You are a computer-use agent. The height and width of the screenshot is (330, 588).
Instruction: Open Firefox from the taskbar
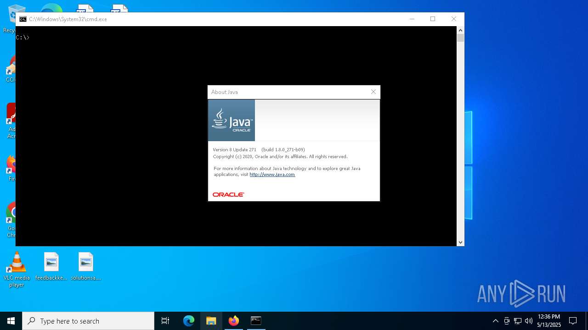pyautogui.click(x=234, y=321)
